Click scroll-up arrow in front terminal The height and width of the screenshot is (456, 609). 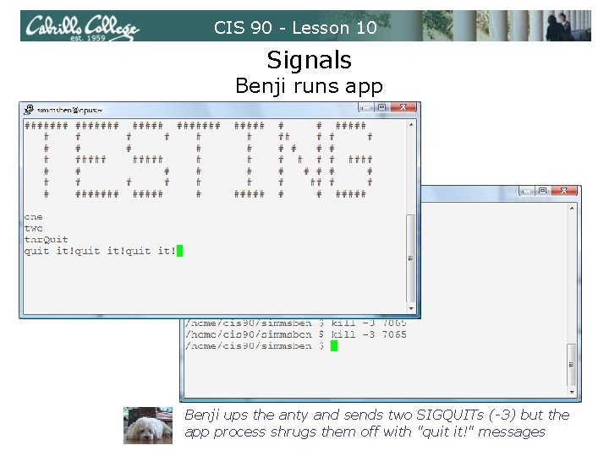pyautogui.click(x=411, y=125)
